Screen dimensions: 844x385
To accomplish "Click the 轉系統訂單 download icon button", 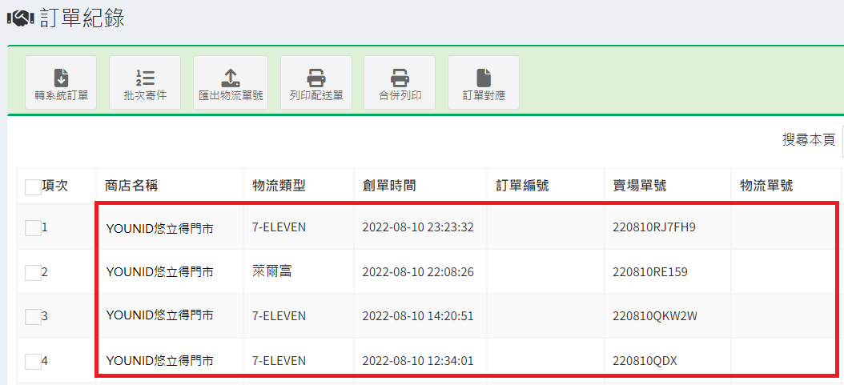I will point(61,78).
